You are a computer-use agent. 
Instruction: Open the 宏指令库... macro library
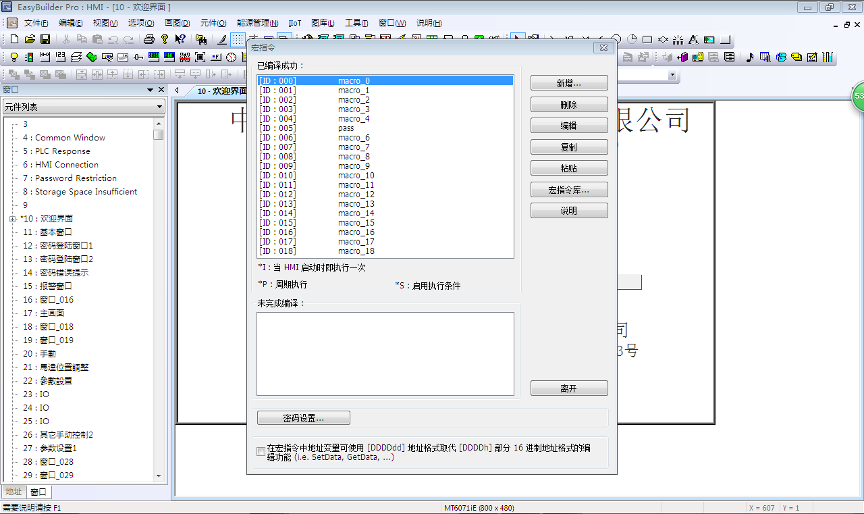point(569,190)
